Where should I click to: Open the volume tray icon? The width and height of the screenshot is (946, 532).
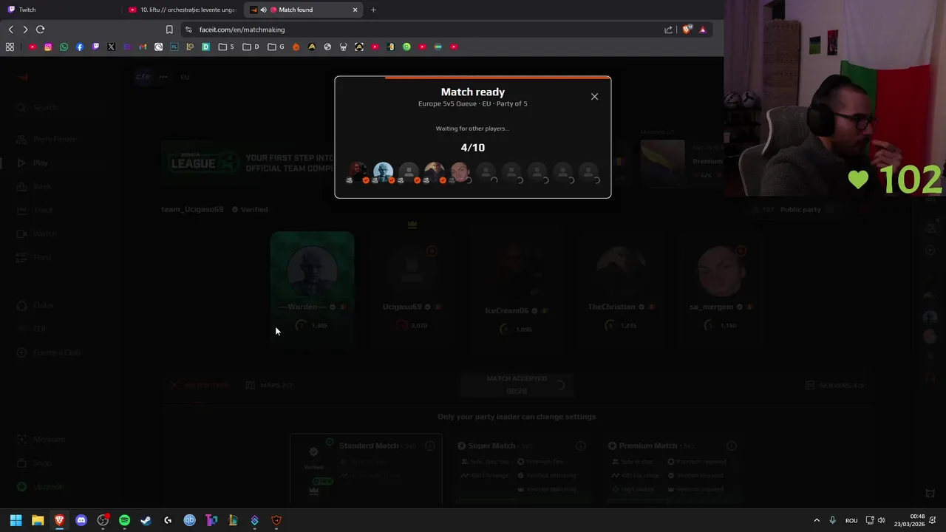[x=881, y=520]
